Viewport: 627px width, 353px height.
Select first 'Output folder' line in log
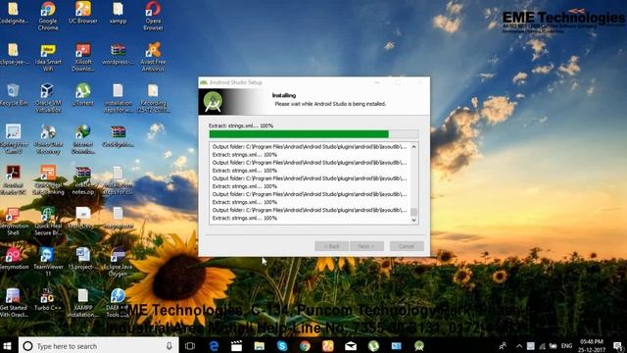click(310, 147)
